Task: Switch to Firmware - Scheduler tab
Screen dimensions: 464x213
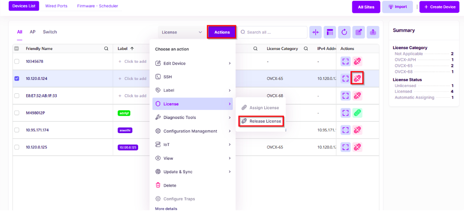Action: coord(97,6)
